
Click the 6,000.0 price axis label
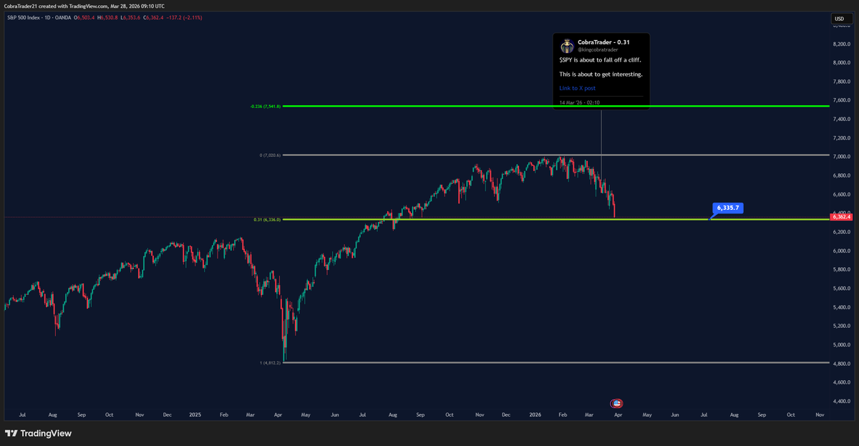[840, 251]
